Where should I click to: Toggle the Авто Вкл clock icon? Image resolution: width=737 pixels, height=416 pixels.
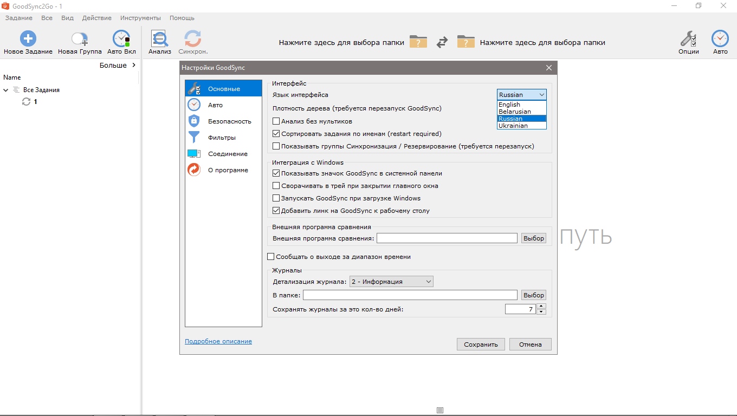click(x=121, y=38)
